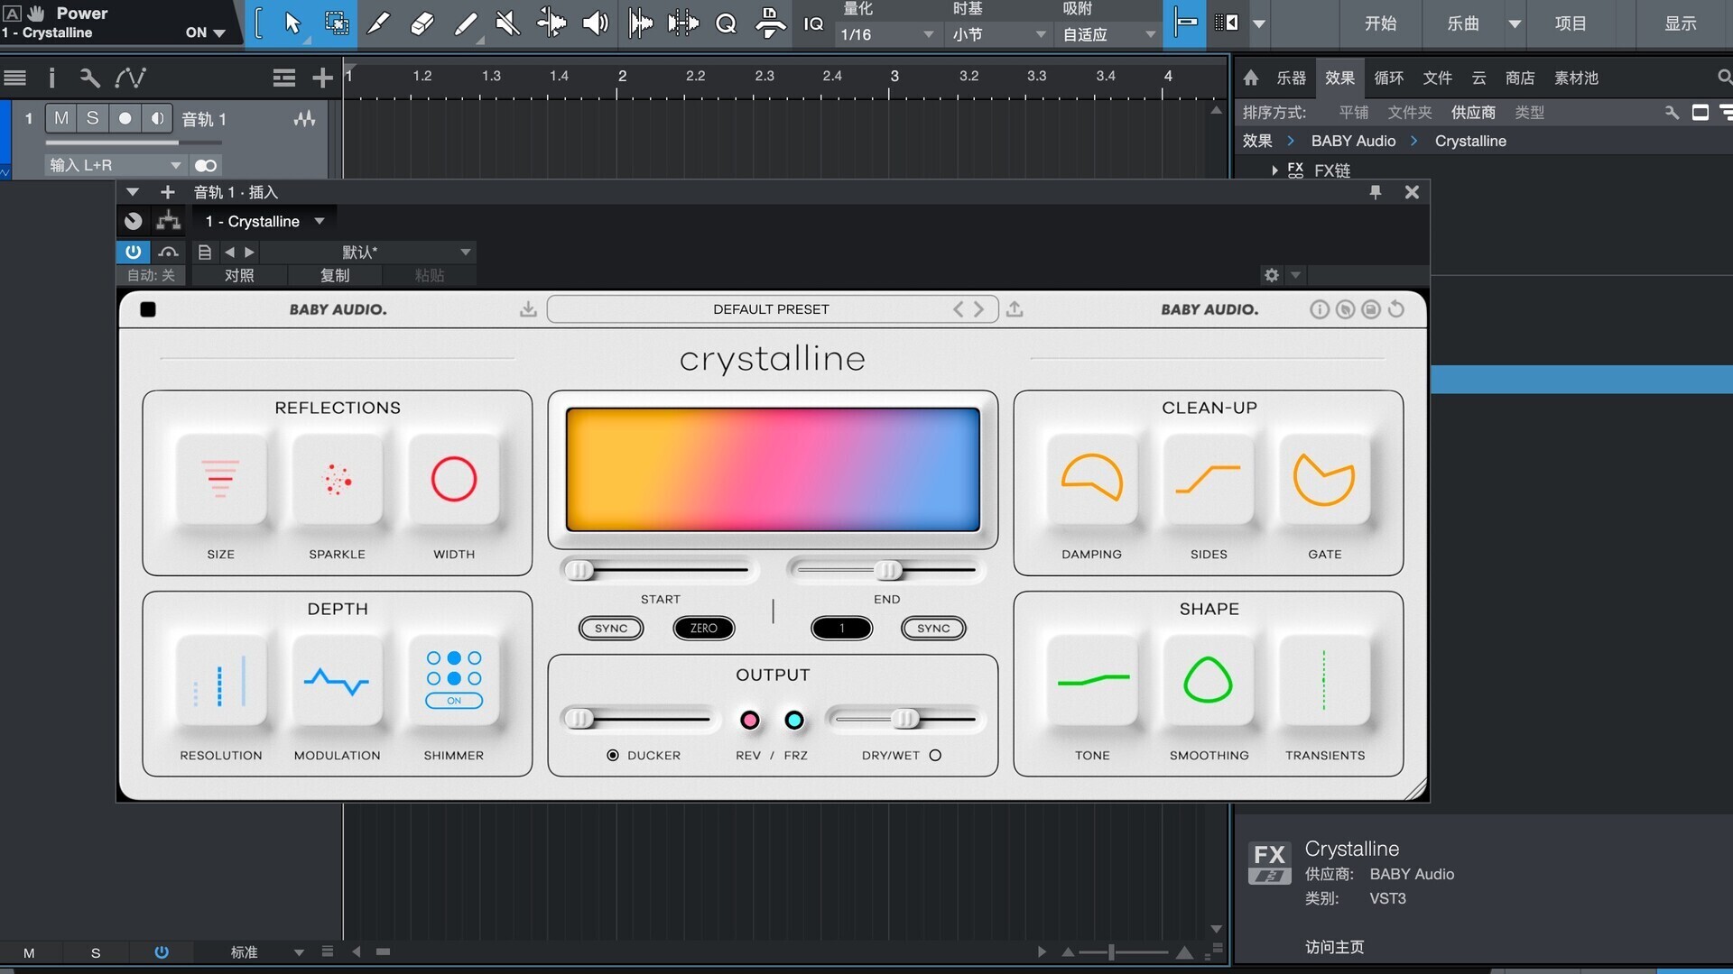The height and width of the screenshot is (974, 1733).
Task: Click the plugin reset arrow icon
Action: 1396,309
